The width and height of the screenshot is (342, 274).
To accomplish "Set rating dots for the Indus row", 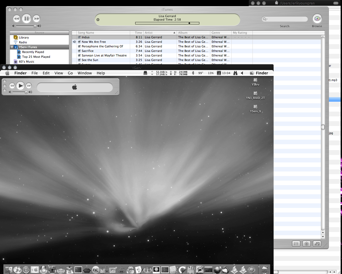I will click(x=242, y=37).
